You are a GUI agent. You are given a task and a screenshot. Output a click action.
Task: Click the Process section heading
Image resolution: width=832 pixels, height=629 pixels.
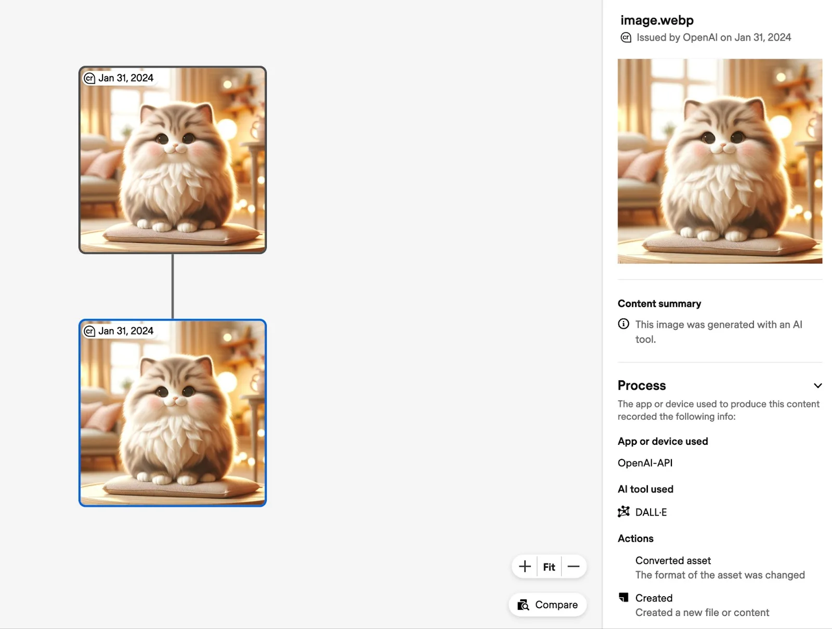coord(642,386)
